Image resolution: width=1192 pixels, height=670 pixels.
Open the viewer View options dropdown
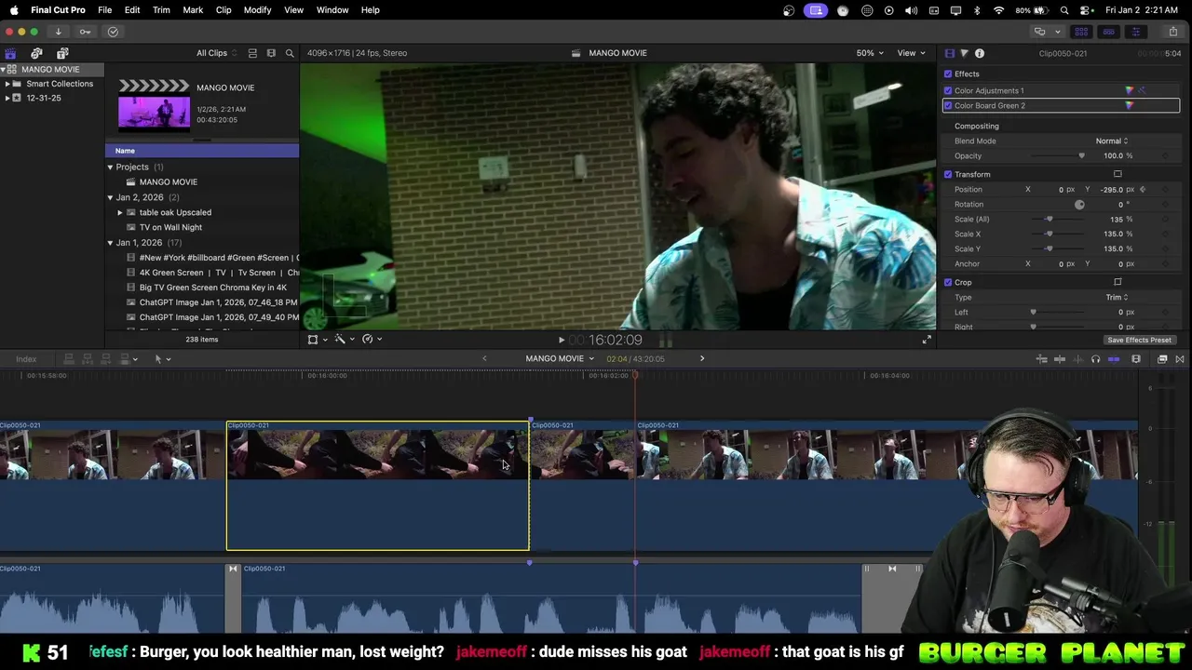pyautogui.click(x=910, y=53)
